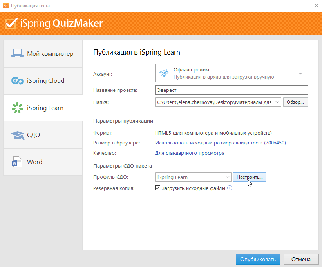Select the iSpring Learn tab
Image resolution: width=322 pixels, height=267 pixels.
pos(43,108)
